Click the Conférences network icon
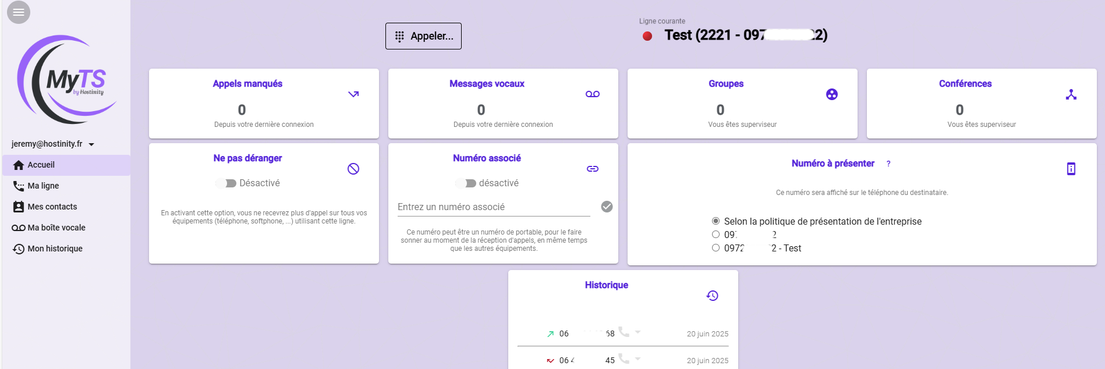 (x=1071, y=94)
